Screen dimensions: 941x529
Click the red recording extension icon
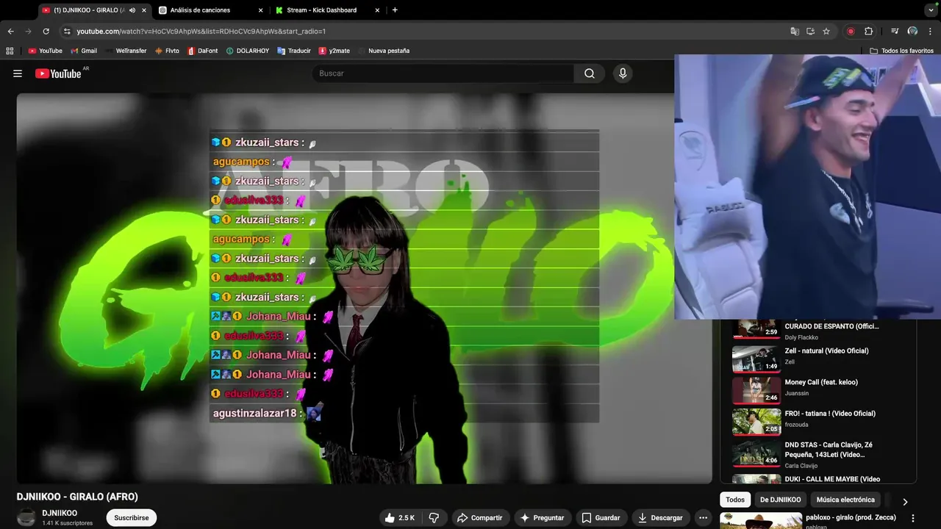pos(851,32)
